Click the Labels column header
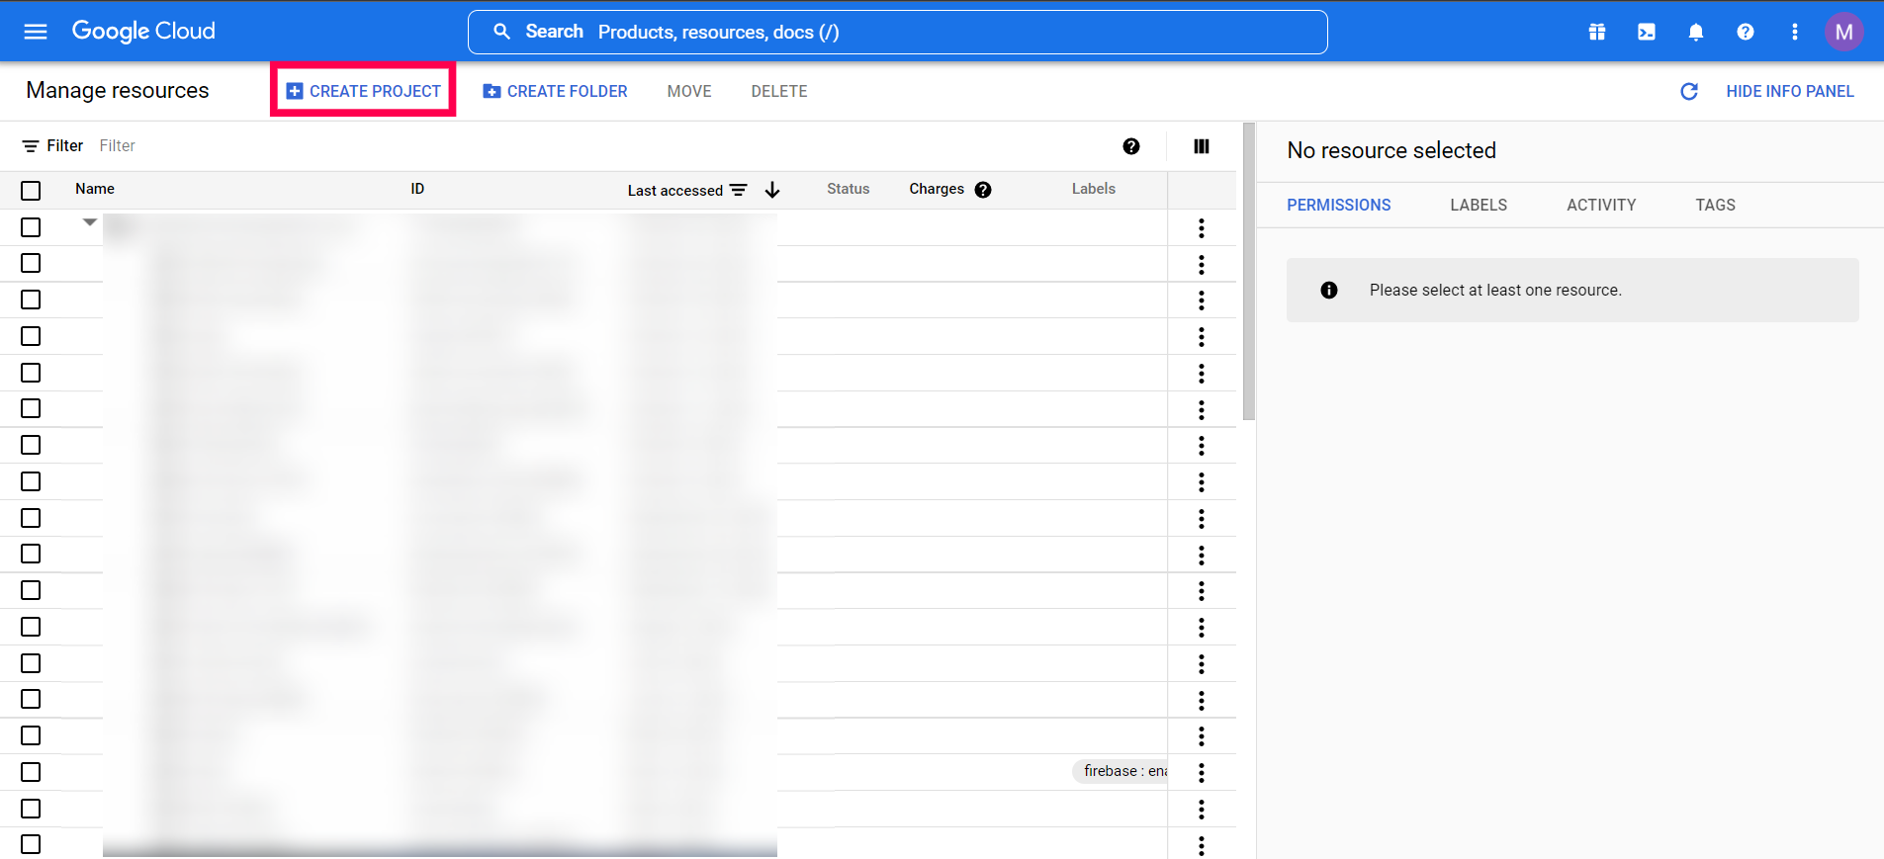Screen dimensions: 1884x859 pos(1094,189)
